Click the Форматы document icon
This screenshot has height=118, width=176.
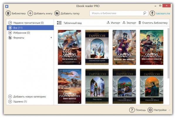10,38
